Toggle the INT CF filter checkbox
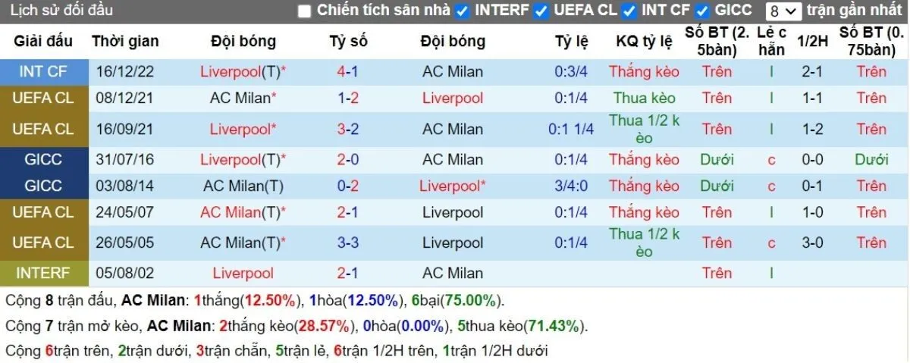910x363 pixels. [x=629, y=11]
